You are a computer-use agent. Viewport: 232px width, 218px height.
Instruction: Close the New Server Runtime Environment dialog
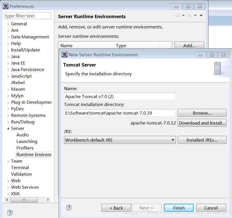[x=224, y=55]
